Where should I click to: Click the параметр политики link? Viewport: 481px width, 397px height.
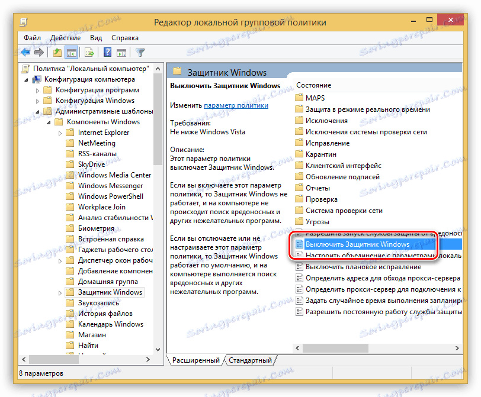pyautogui.click(x=235, y=106)
